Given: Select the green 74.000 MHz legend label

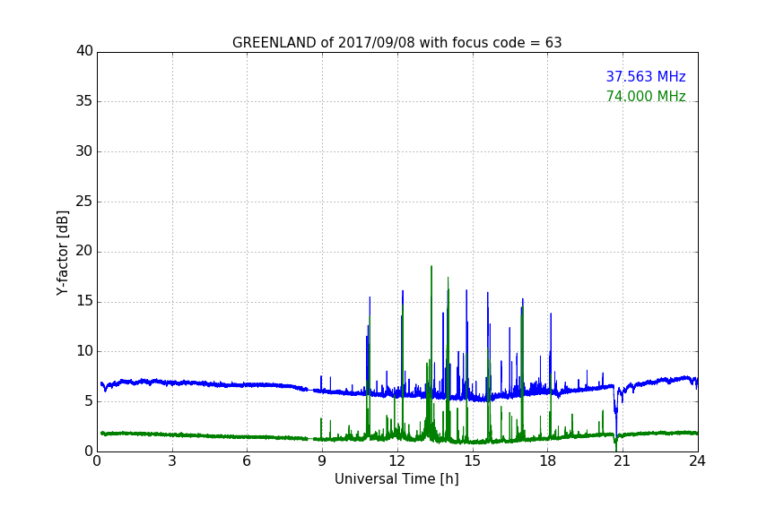Looking at the screenshot, I should tap(646, 96).
